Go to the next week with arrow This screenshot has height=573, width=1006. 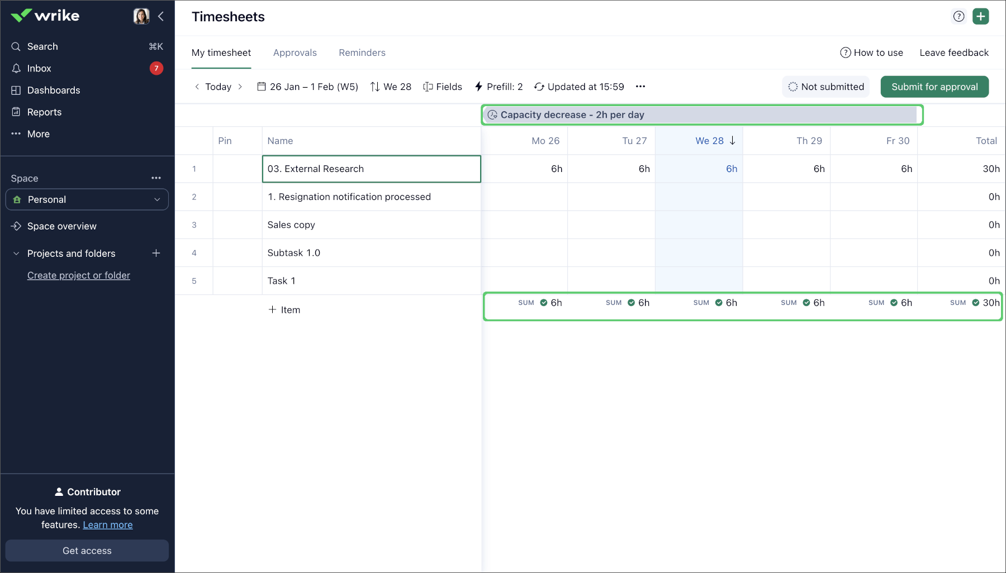pos(240,87)
